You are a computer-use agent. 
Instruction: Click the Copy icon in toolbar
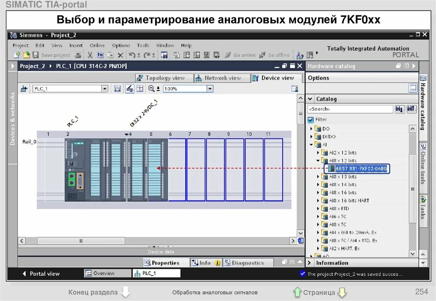tap(100, 55)
